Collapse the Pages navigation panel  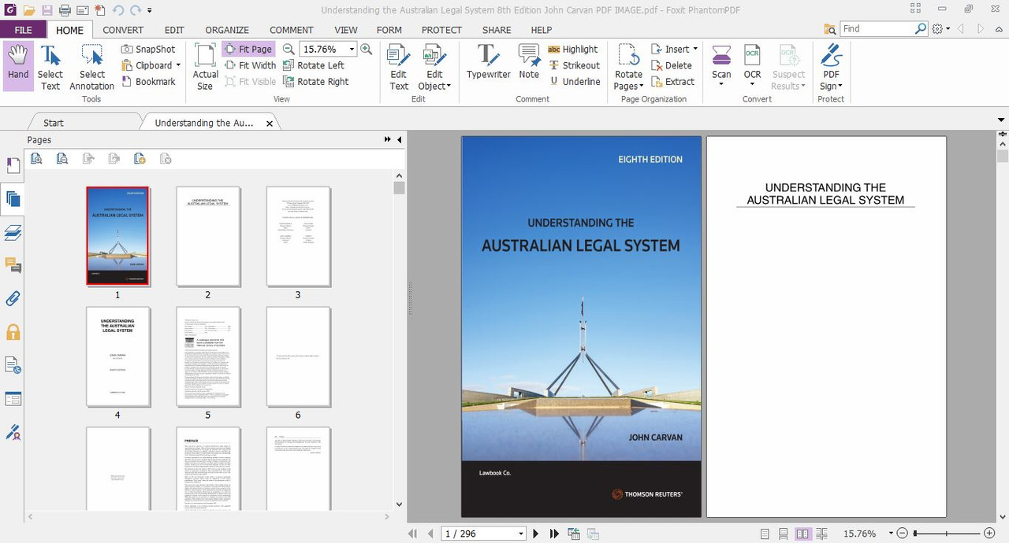click(399, 139)
